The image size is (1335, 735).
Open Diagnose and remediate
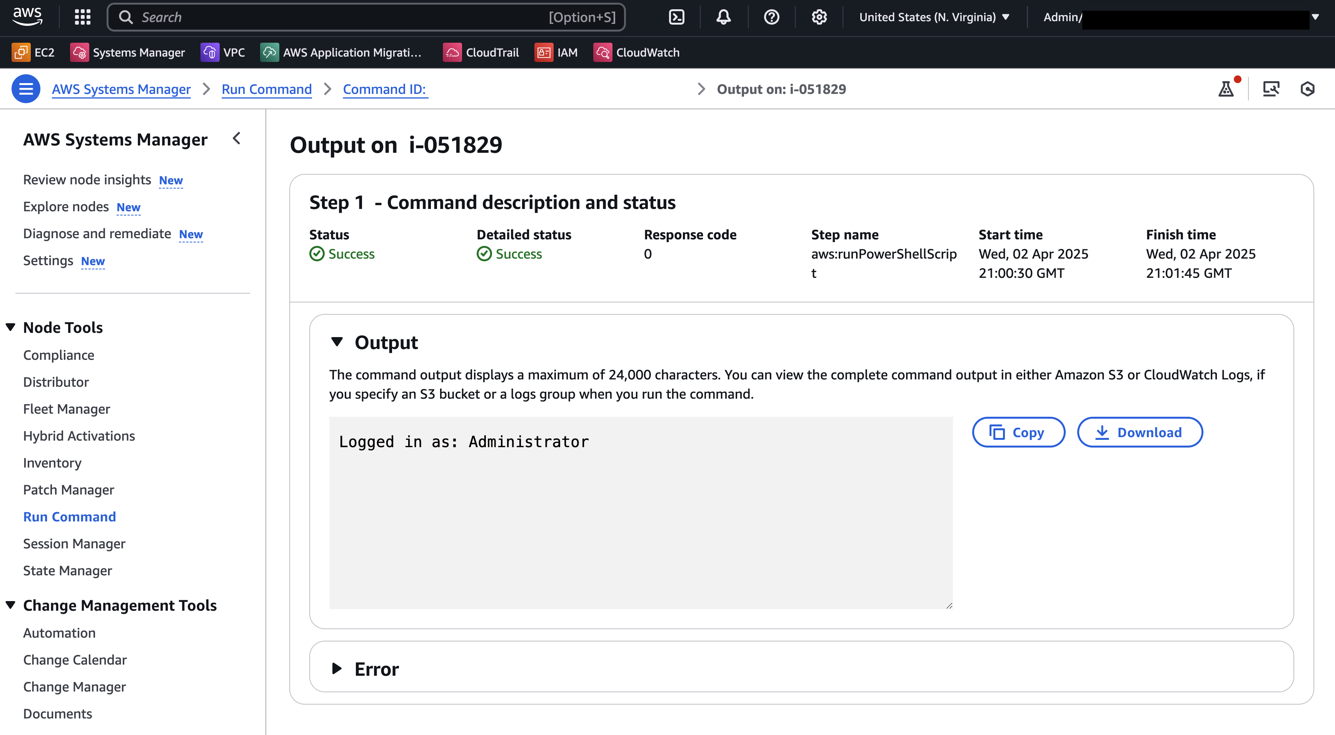(x=97, y=234)
